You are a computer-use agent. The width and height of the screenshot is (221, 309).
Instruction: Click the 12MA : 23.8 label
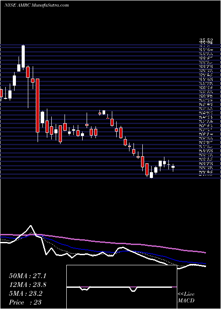27,285
